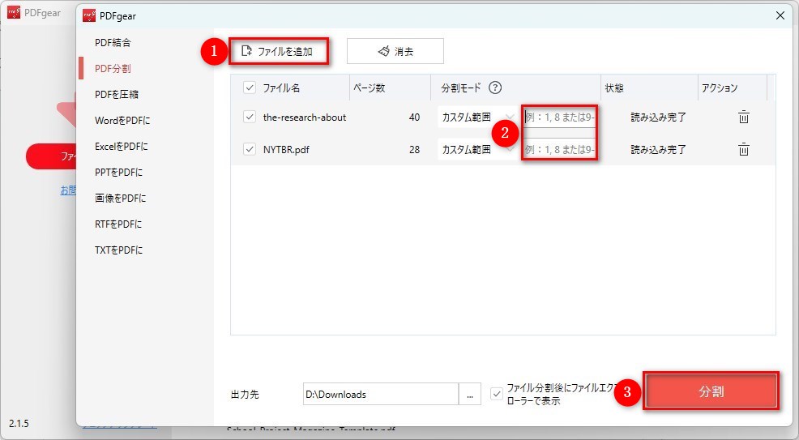Screen dimensions: 799x440
Task: Click 読み込み完了 status of the-research-about row
Action: (x=658, y=117)
